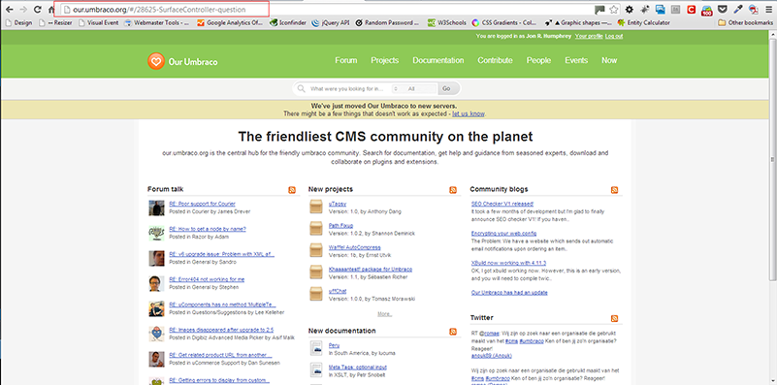The width and height of the screenshot is (777, 385).
Task: Open the Projects menu item
Action: click(x=384, y=60)
